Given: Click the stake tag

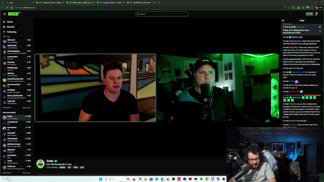Looking at the screenshot, I should tap(75, 167).
